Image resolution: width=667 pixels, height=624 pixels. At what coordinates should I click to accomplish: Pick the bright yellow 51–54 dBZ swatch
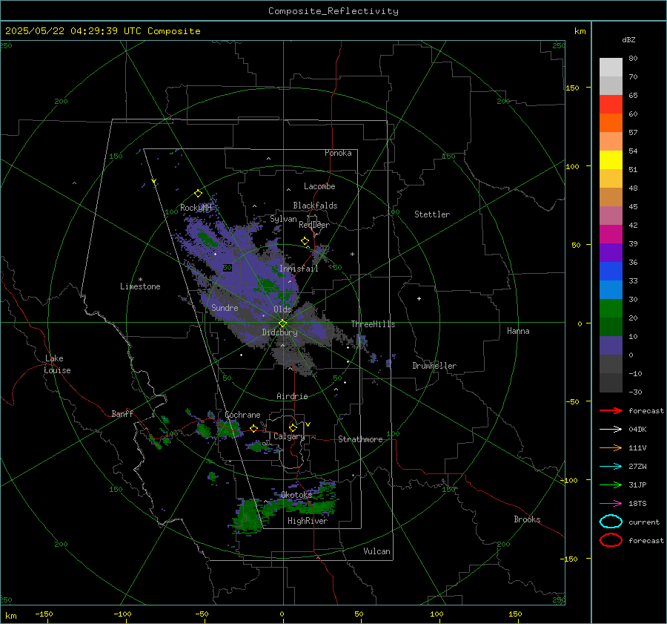point(611,160)
